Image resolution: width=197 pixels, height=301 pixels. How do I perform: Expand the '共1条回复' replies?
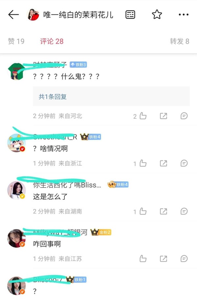pyautogui.click(x=111, y=96)
